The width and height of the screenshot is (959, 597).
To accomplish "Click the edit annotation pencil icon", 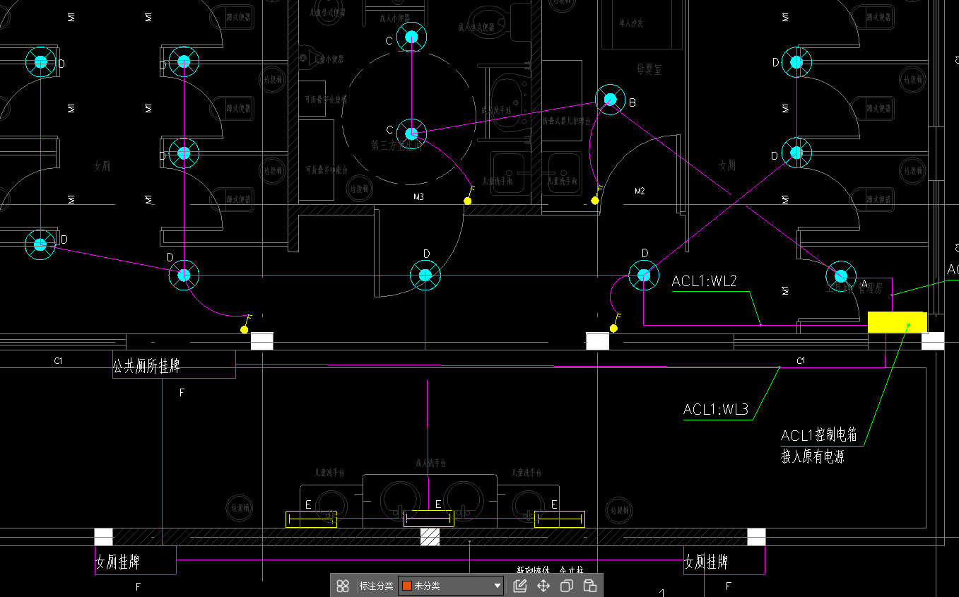I will pyautogui.click(x=520, y=586).
